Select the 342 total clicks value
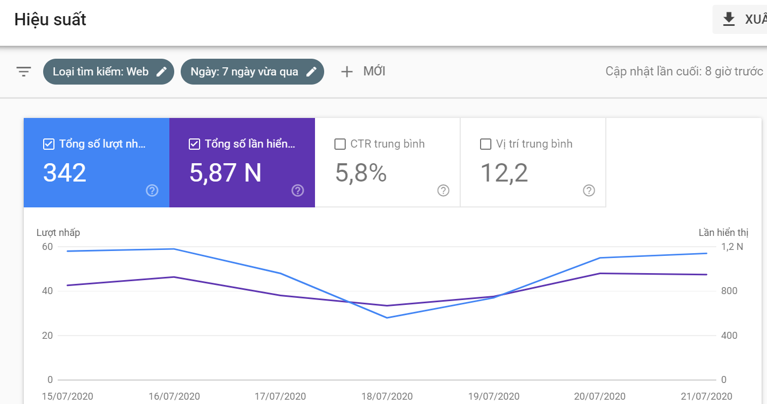Viewport: 767px width, 404px height. click(65, 173)
